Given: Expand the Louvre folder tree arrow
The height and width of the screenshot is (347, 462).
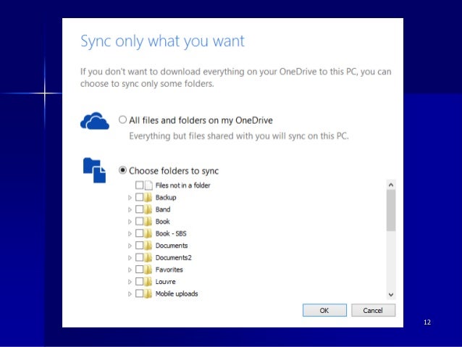Looking at the screenshot, I should (130, 282).
